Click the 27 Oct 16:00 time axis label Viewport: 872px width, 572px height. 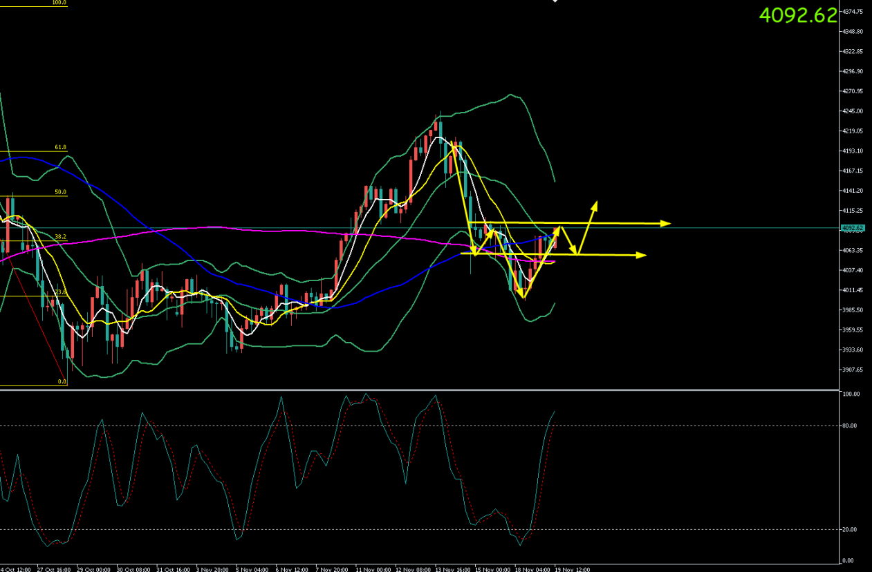[x=53, y=568]
